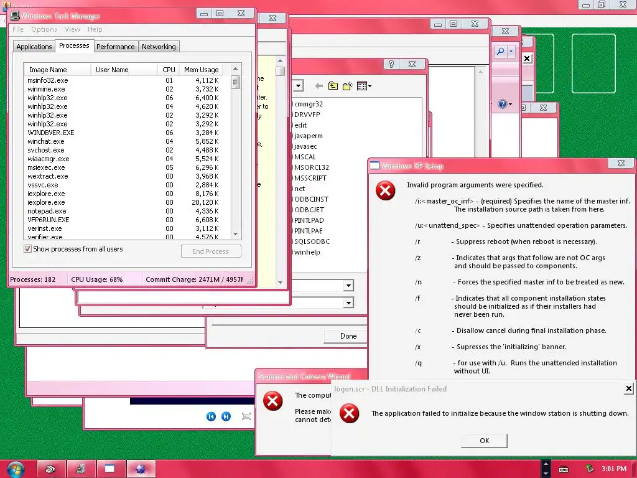Click the scroll down arrow in the yellow panel
Screen dimensions: 637x478
280,282
